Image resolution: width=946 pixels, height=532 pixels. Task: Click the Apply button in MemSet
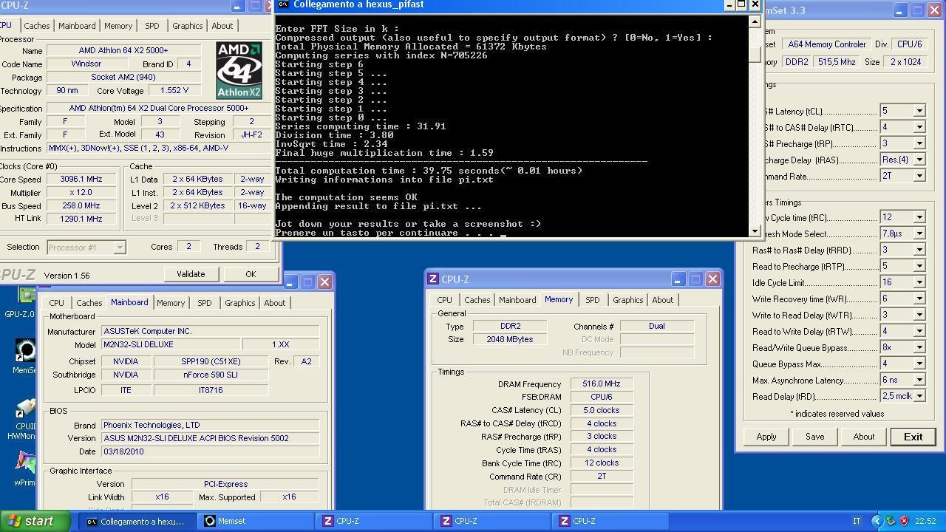tap(766, 437)
